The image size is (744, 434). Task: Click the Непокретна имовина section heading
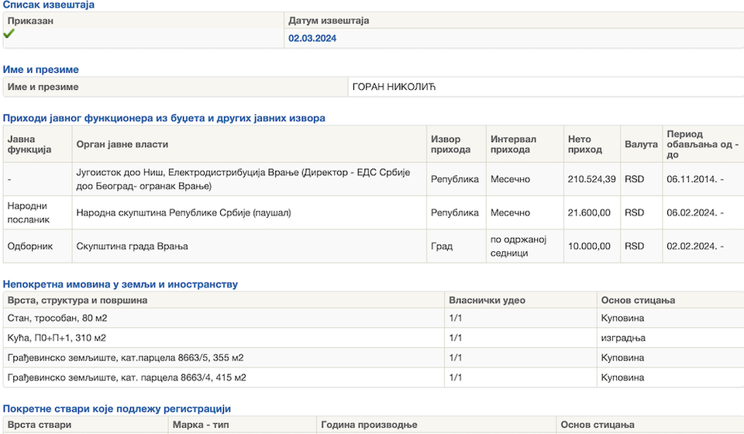point(121,284)
